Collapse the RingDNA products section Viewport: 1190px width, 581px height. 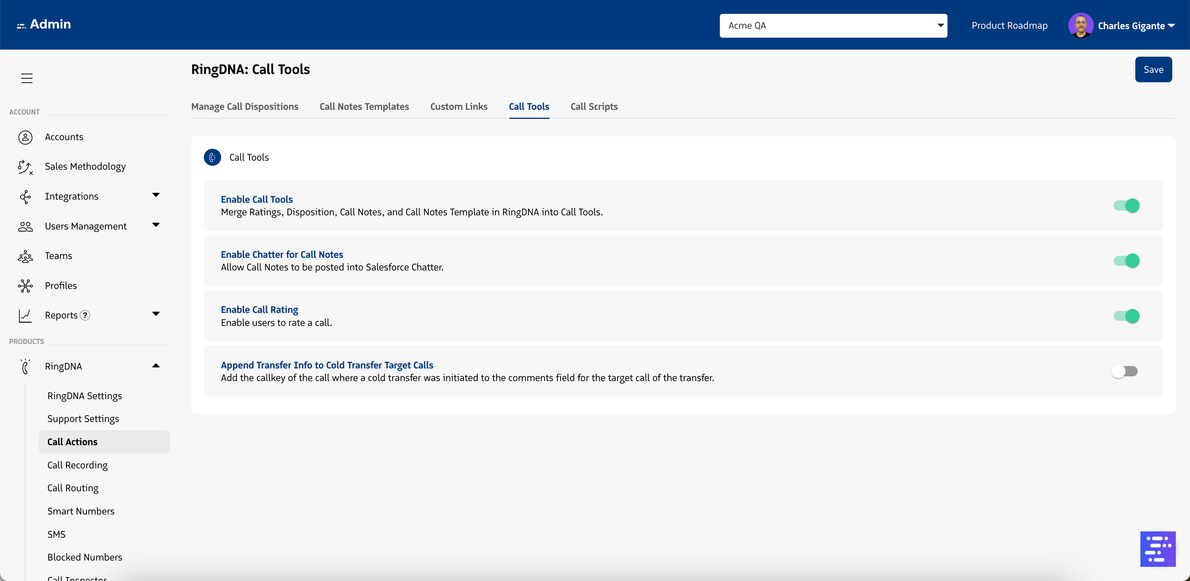(156, 366)
